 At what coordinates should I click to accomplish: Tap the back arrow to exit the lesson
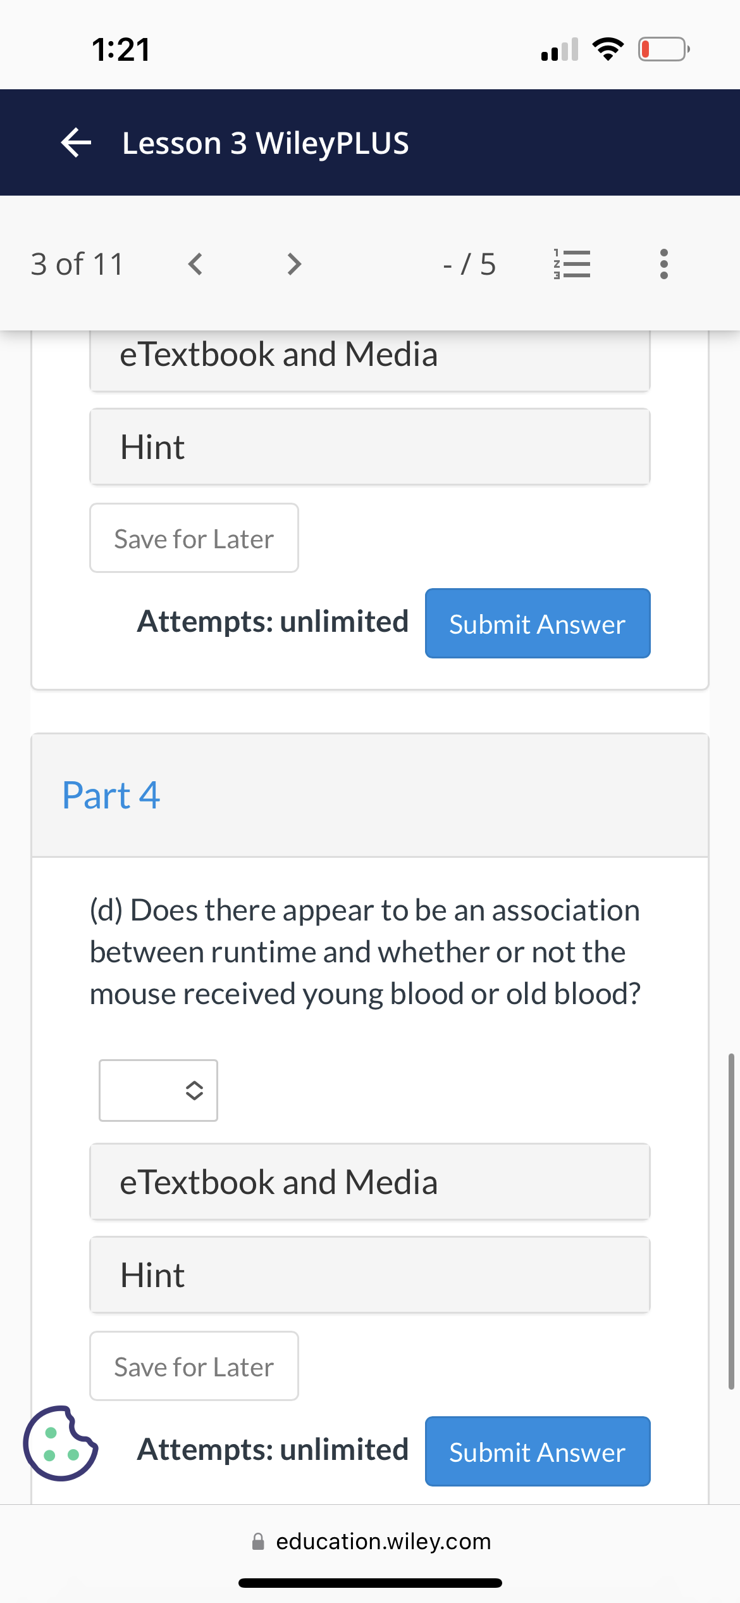pyautogui.click(x=75, y=142)
